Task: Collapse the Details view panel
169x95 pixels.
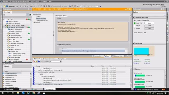Action: 3,64
